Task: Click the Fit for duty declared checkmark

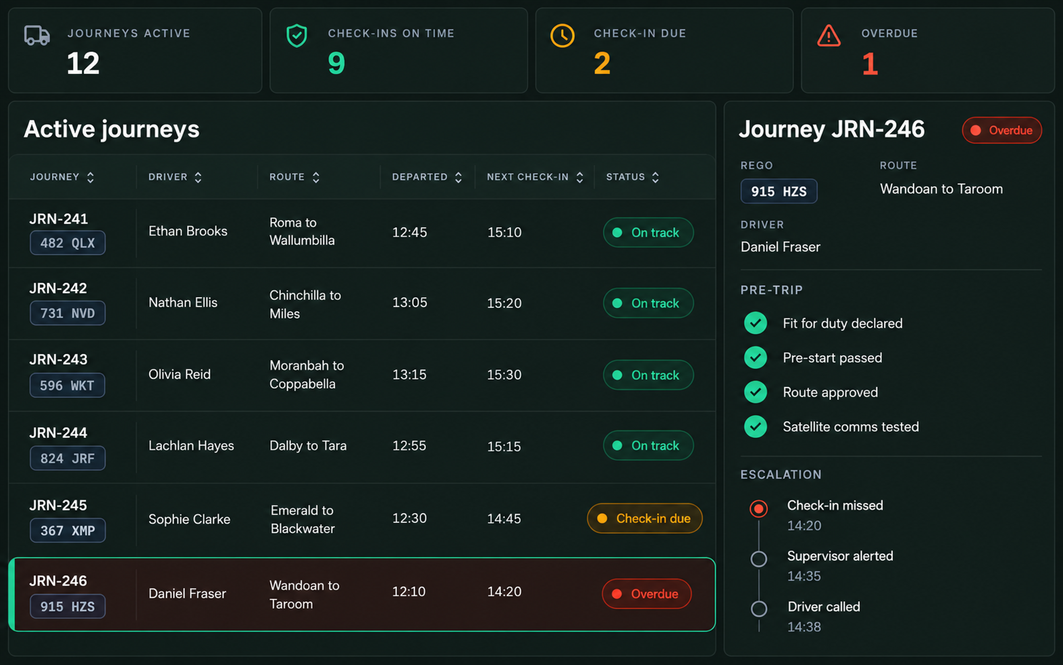Action: click(x=755, y=323)
